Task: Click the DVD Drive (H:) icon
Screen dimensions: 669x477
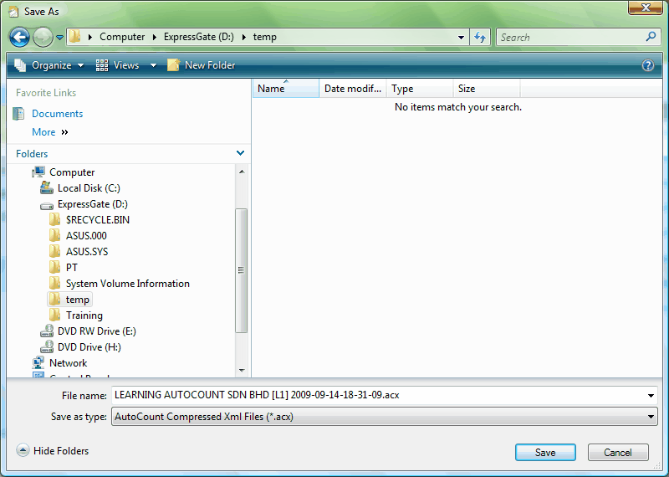Action: [x=47, y=346]
